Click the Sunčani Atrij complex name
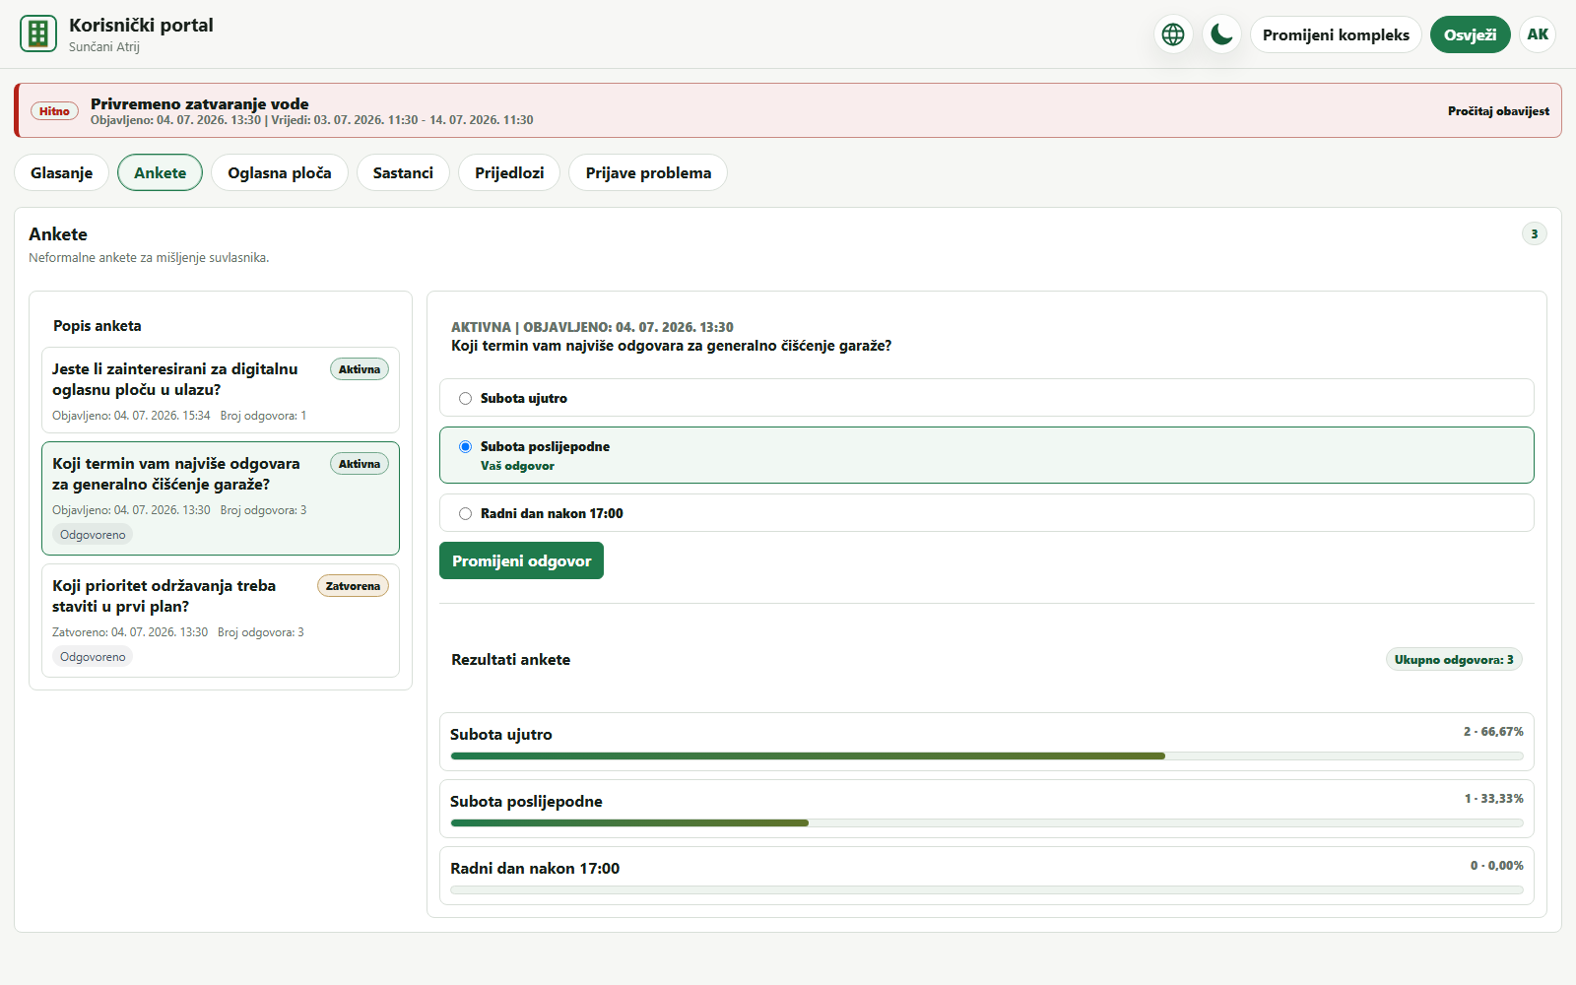Screen dimensions: 1576x985 click(104, 47)
